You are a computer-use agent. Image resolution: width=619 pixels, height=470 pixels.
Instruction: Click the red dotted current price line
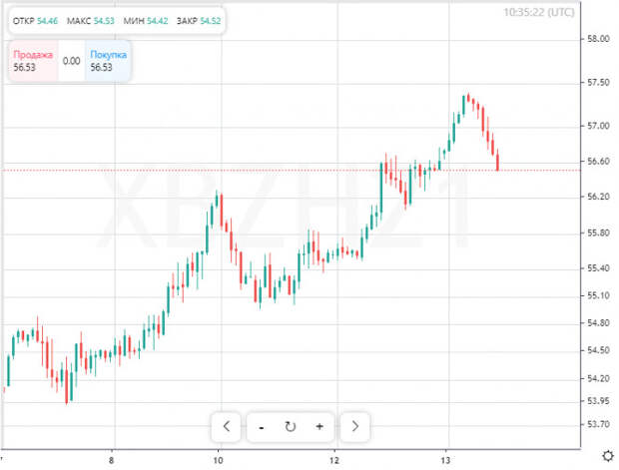(291, 171)
